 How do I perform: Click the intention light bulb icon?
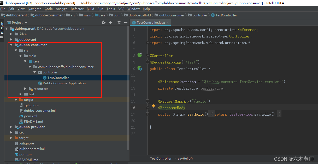tap(154, 106)
